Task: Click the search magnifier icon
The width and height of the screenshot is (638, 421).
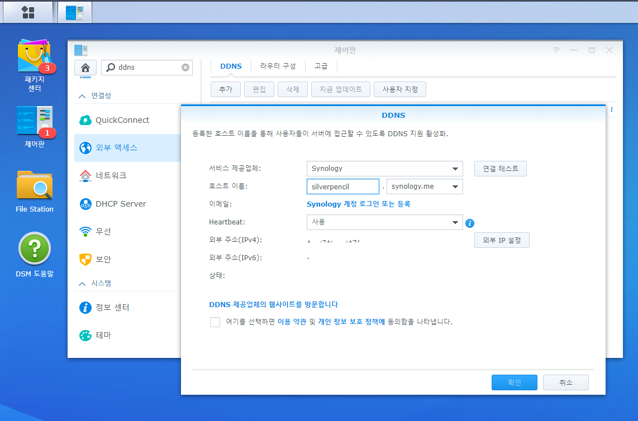Action: [110, 68]
